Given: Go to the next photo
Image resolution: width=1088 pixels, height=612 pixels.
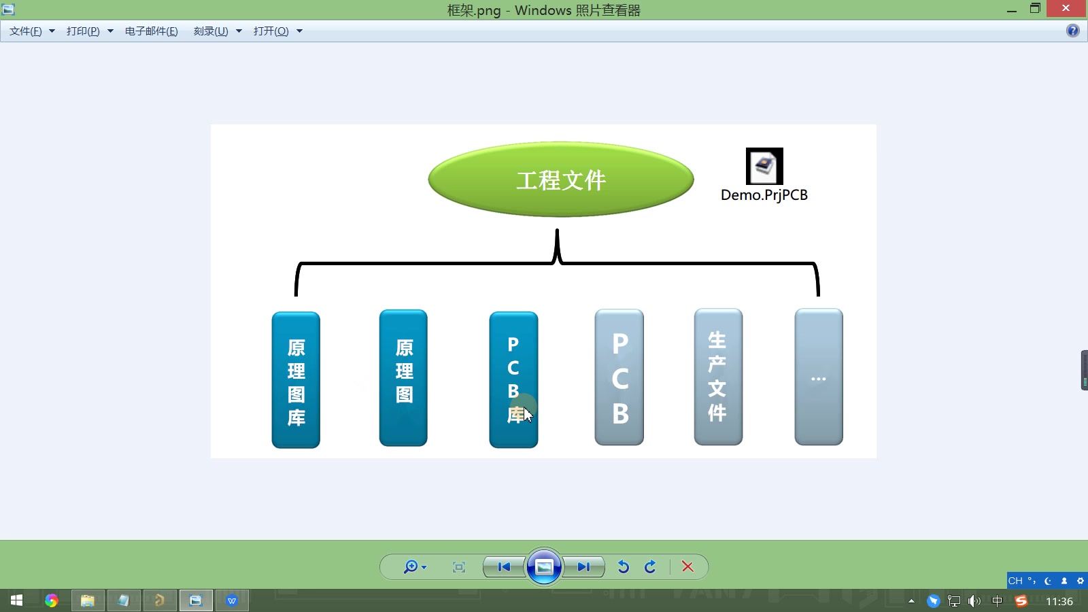Looking at the screenshot, I should click(x=584, y=567).
